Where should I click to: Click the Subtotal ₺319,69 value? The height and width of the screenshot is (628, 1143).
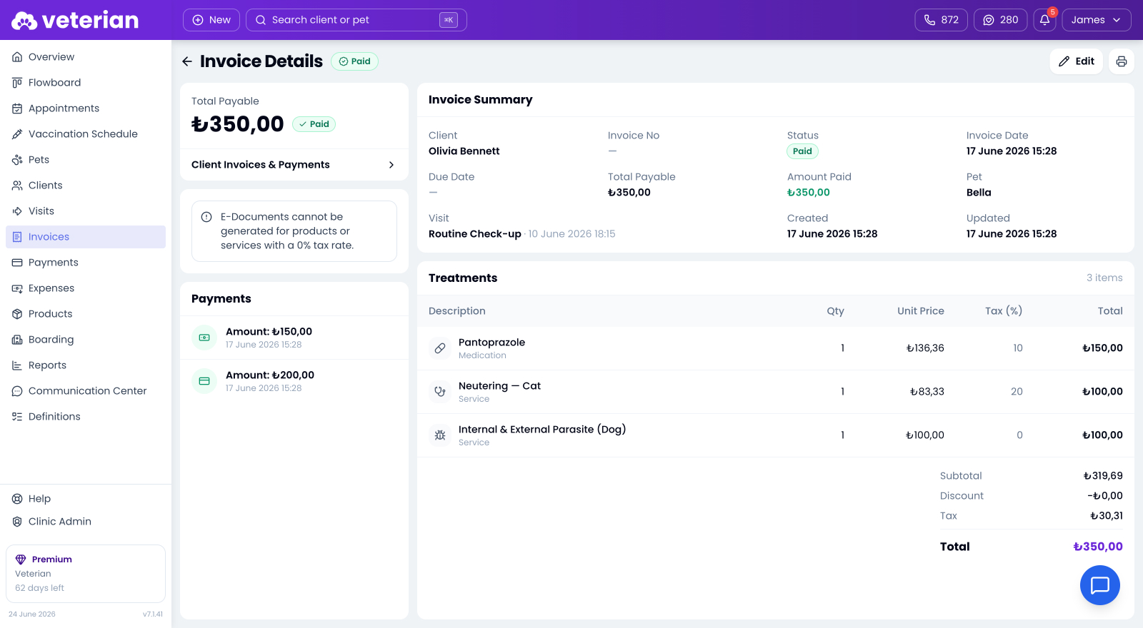(x=1103, y=476)
